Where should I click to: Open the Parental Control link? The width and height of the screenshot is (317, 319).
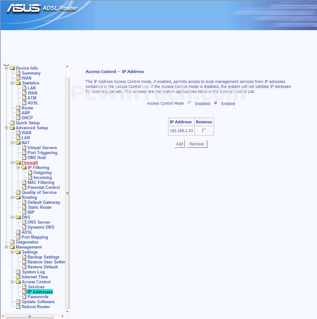pos(44,187)
